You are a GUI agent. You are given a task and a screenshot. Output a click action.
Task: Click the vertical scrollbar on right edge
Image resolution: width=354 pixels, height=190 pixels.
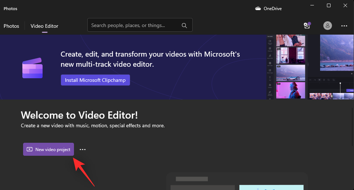[x=353, y=126]
